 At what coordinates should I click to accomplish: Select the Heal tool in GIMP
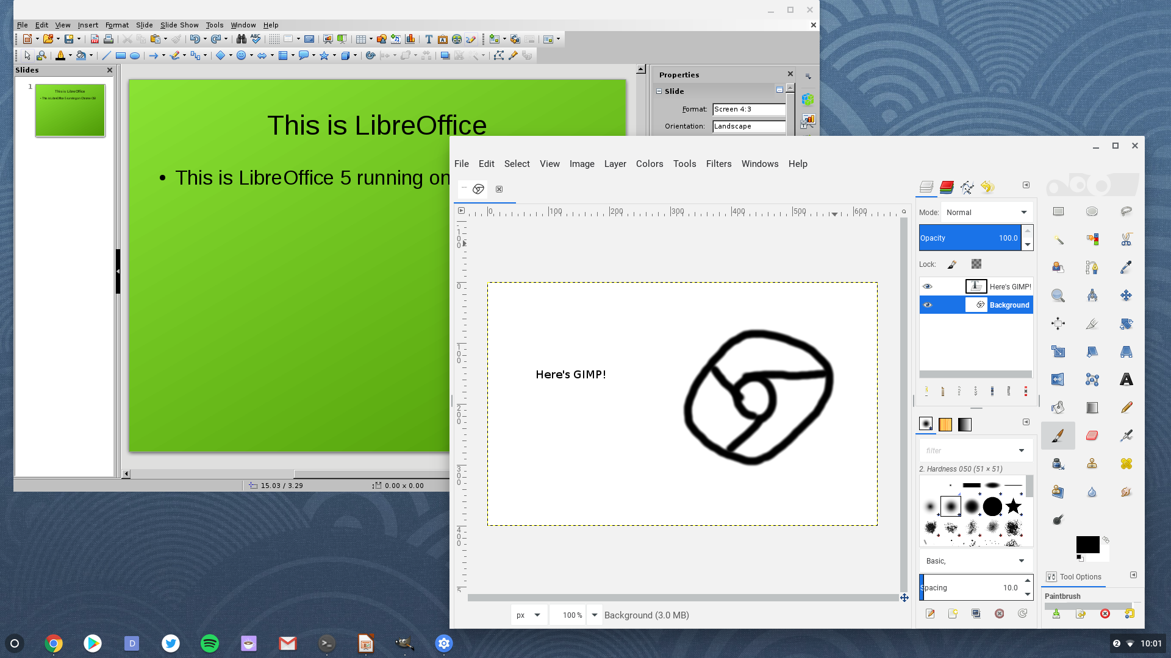(x=1126, y=464)
